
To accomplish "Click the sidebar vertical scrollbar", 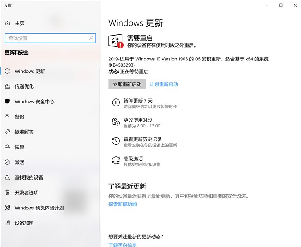I will click(100, 150).
